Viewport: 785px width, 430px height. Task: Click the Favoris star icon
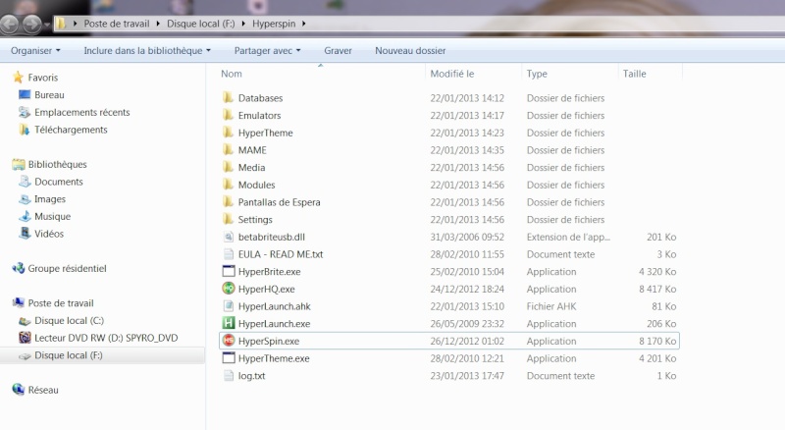coord(19,78)
